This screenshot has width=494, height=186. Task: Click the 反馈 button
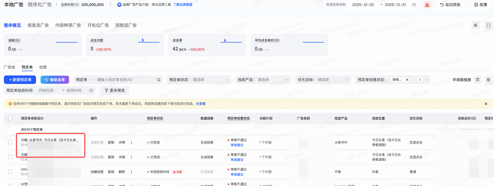point(481,5)
